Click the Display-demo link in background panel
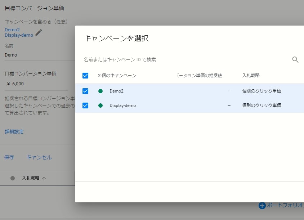The width and height of the screenshot is (304, 220). pos(19,35)
